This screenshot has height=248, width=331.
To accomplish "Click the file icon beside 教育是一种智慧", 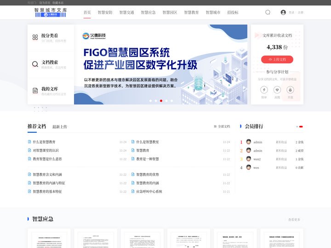I will coord(133,158).
